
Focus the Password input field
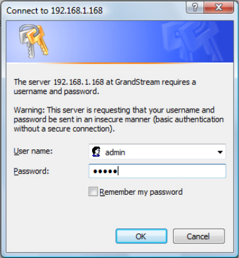pos(157,171)
